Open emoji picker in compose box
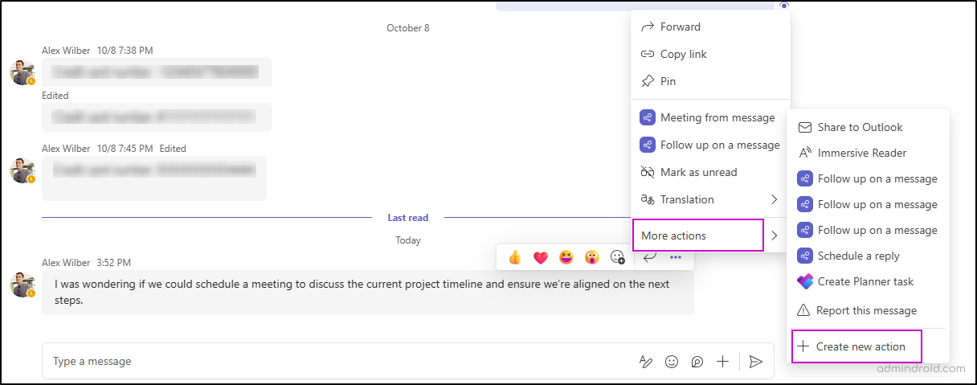977x385 pixels. 672,362
